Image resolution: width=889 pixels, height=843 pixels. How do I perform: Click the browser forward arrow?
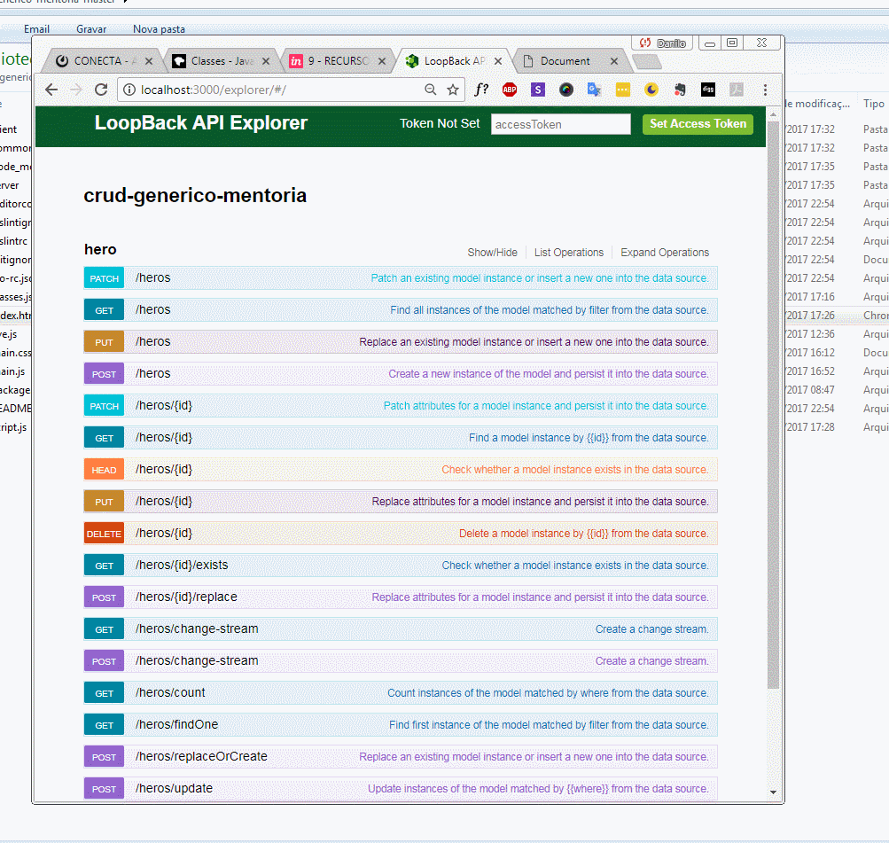[x=76, y=90]
